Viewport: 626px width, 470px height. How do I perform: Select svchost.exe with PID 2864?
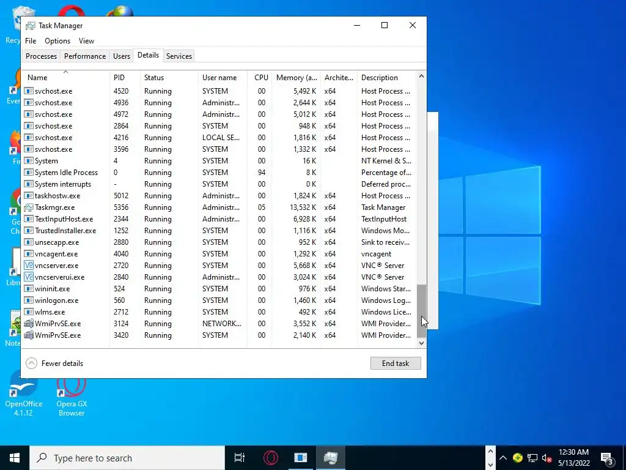219,126
